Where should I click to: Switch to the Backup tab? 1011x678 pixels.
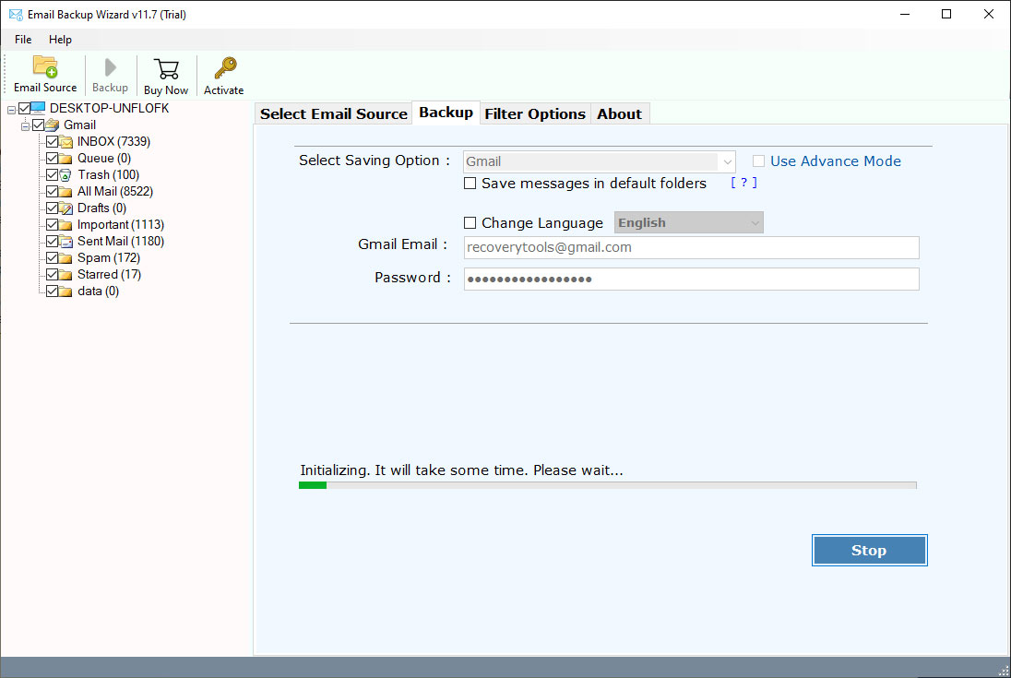pos(446,113)
